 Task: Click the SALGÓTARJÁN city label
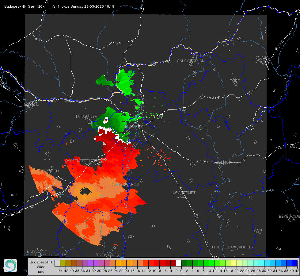191,61
